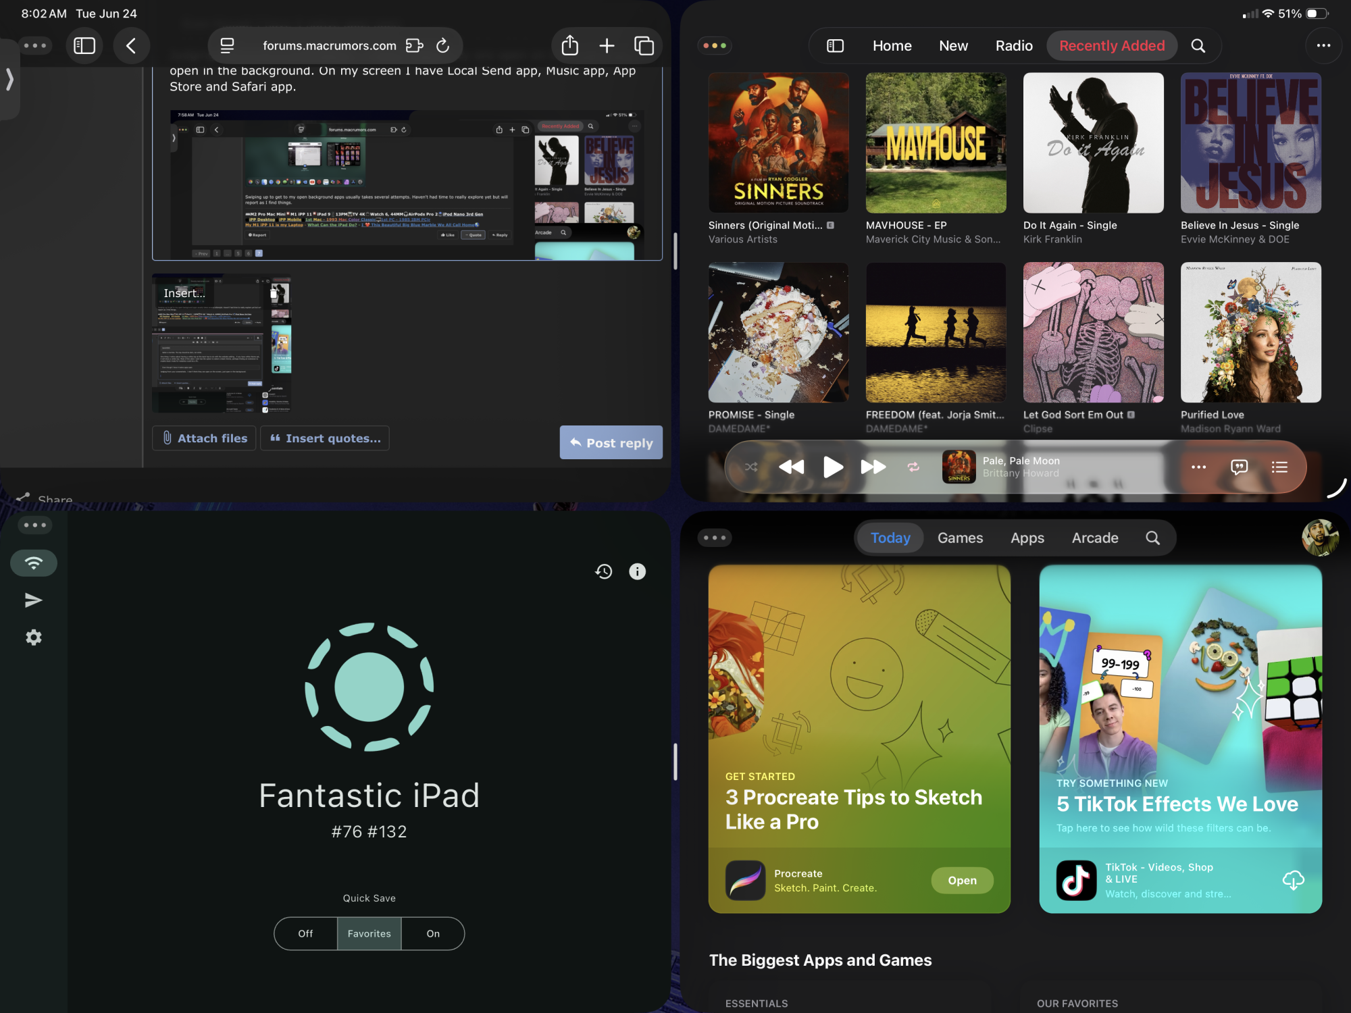1351x1013 pixels.
Task: Open LocalSend settings gear
Action: point(34,638)
